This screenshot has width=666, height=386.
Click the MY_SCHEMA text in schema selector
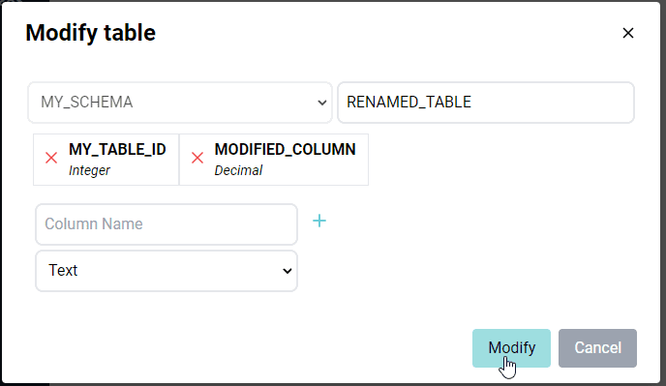[x=87, y=103]
